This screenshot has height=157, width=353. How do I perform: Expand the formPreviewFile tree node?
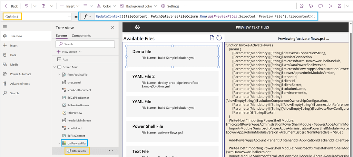tap(59, 75)
